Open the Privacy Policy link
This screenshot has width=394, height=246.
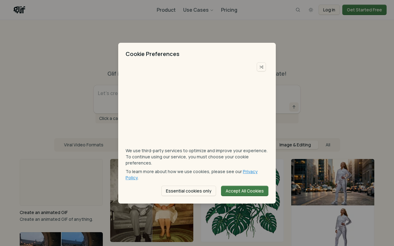tap(250, 172)
